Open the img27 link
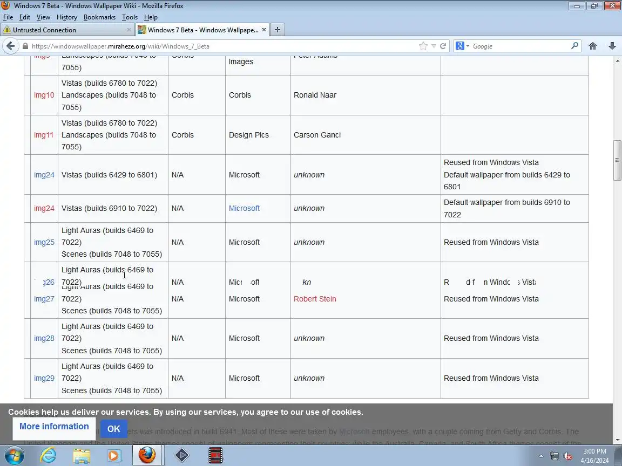This screenshot has height=466, width=622. tap(44, 299)
